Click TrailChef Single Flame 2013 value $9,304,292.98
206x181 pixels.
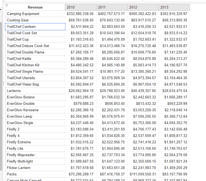pyautogui.click(x=176, y=72)
